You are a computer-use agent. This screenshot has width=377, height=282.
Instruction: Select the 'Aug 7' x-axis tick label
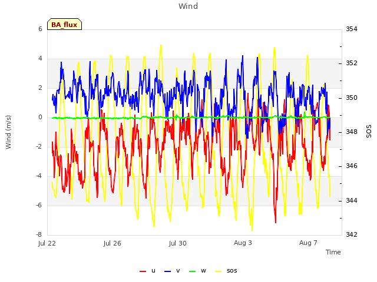point(308,243)
